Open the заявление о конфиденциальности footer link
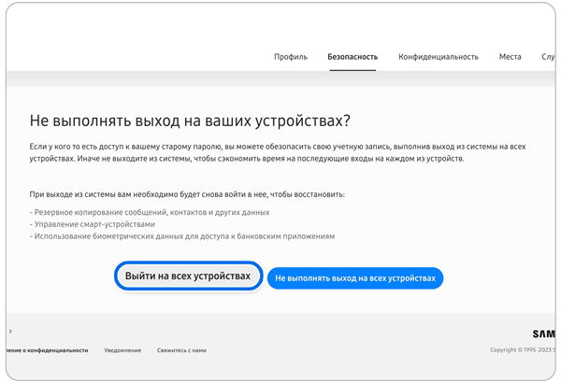The height and width of the screenshot is (383, 561). pyautogui.click(x=47, y=350)
